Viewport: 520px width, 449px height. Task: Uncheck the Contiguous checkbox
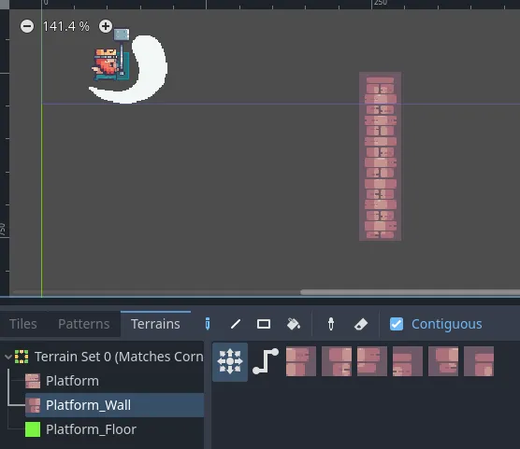click(x=397, y=324)
